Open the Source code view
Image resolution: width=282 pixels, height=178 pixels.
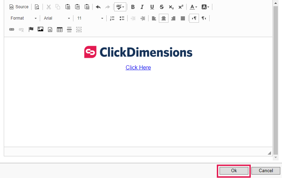(x=19, y=7)
